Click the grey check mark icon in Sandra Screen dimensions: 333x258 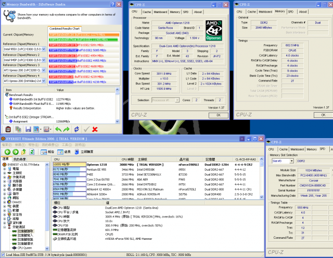pyautogui.click(x=86, y=129)
